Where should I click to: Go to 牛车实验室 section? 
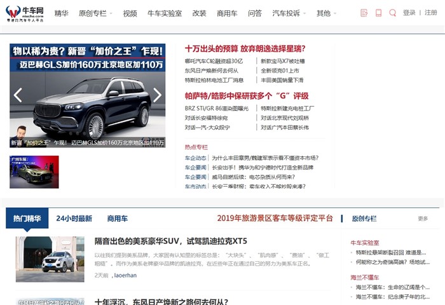[165, 13]
